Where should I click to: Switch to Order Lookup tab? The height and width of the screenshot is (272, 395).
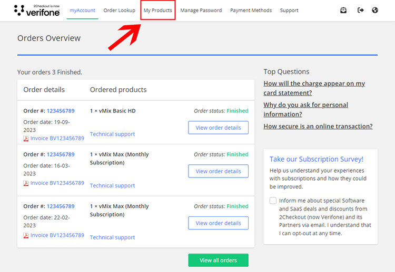(x=119, y=10)
